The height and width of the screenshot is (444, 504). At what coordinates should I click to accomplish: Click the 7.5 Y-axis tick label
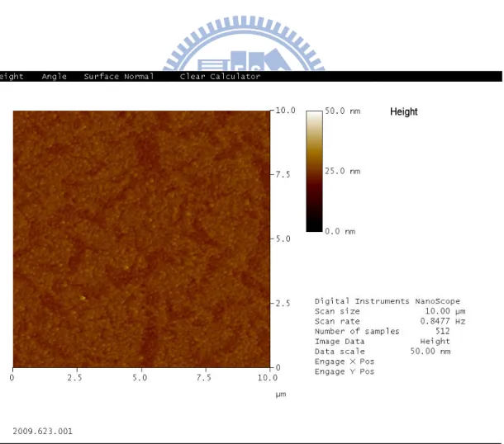[283, 175]
